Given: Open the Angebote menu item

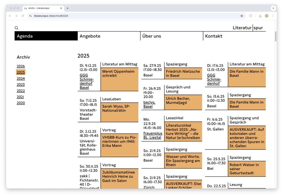Looking at the screenshot, I should point(90,36).
